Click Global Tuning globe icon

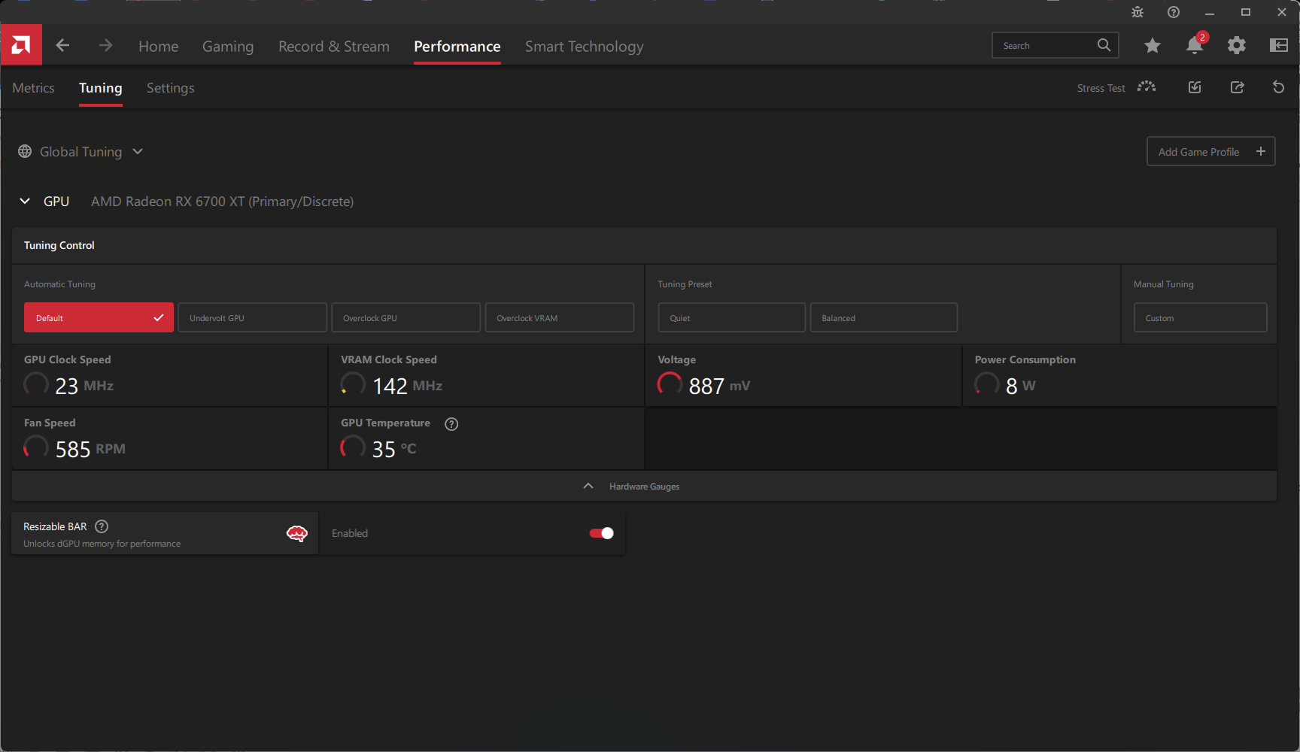click(x=25, y=151)
